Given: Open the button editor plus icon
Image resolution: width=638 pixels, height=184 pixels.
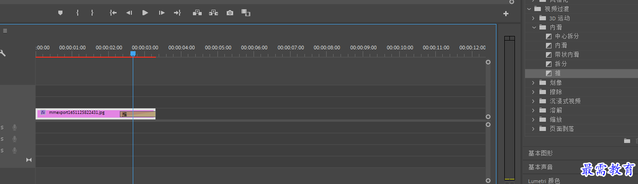Looking at the screenshot, I should (x=506, y=14).
